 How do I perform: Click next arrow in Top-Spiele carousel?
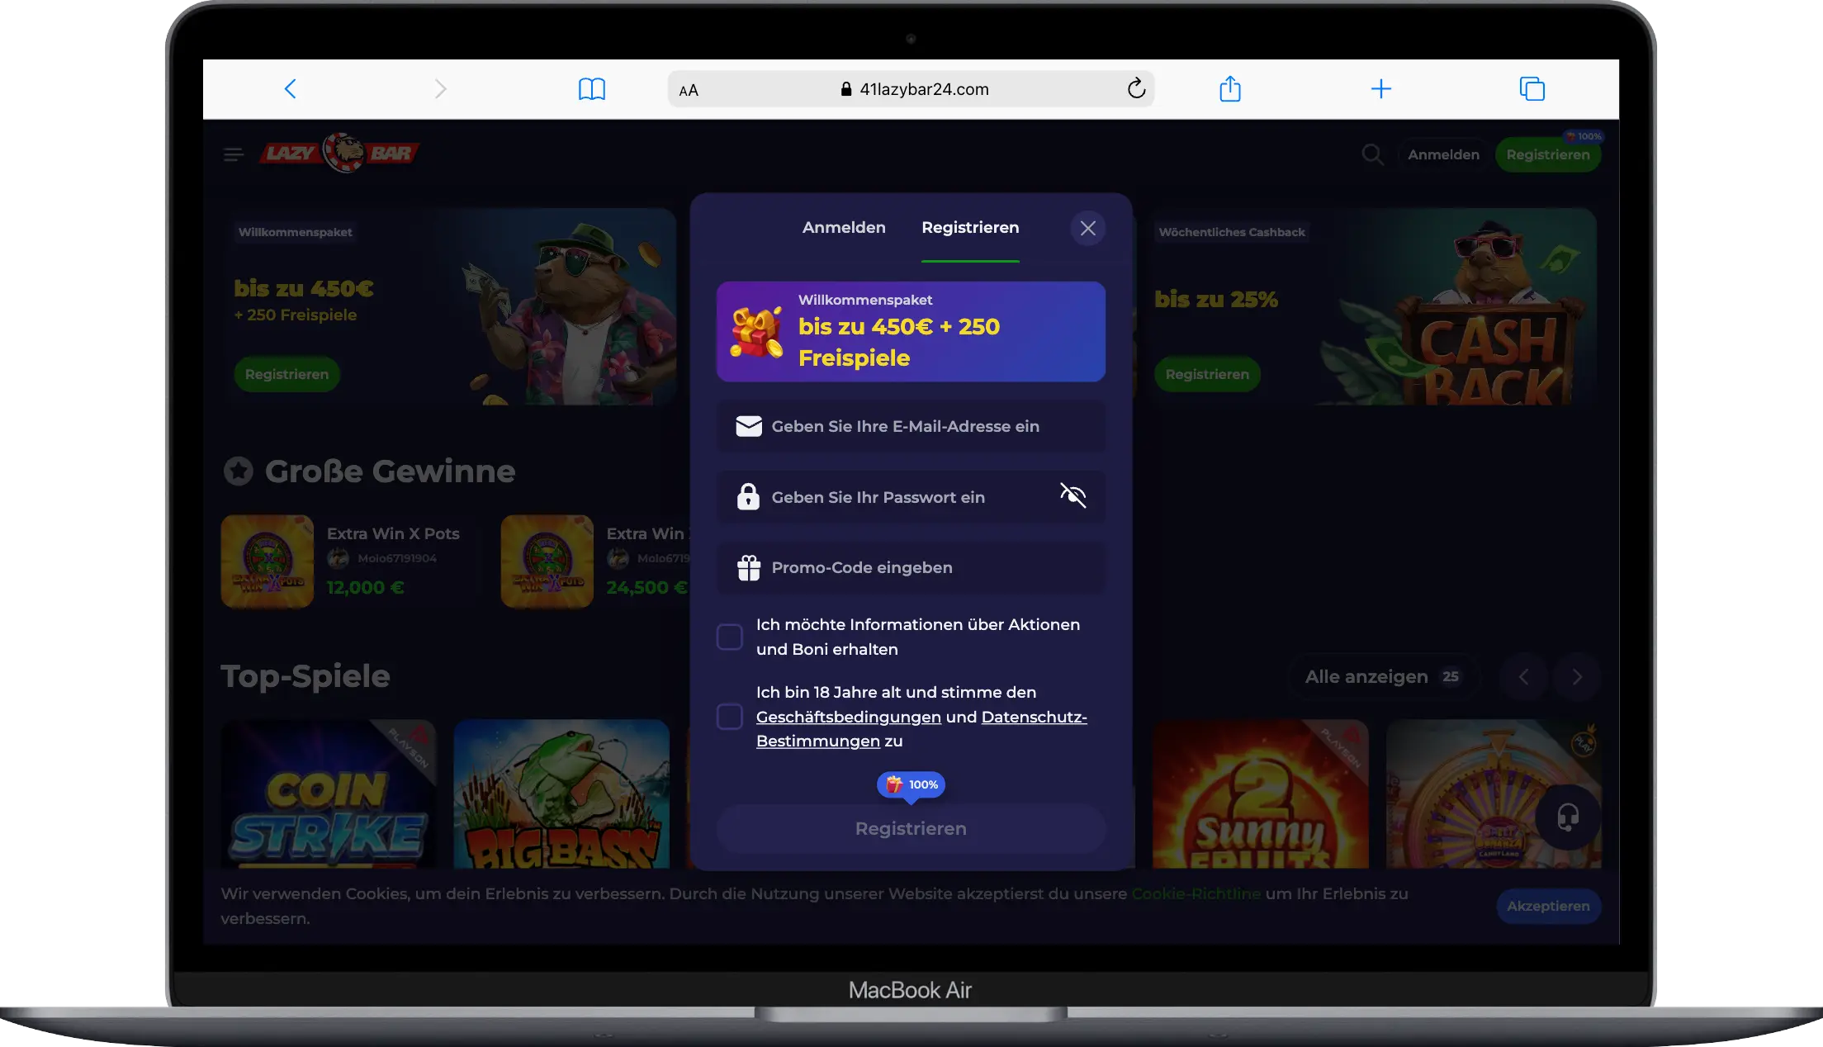tap(1577, 677)
